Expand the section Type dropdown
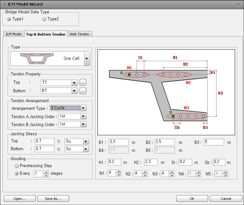This screenshot has height=205, width=244. (87, 59)
